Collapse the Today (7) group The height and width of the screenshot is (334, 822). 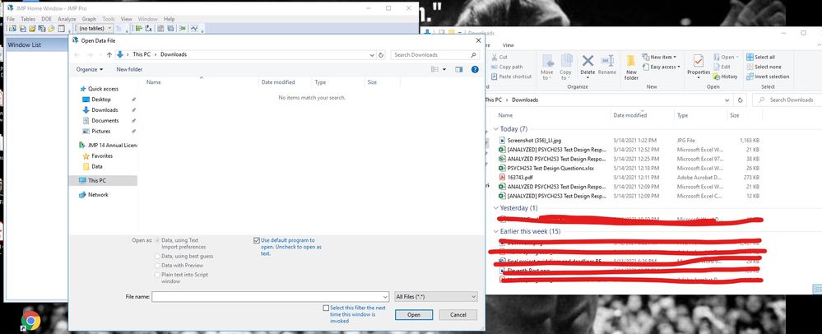pos(496,129)
